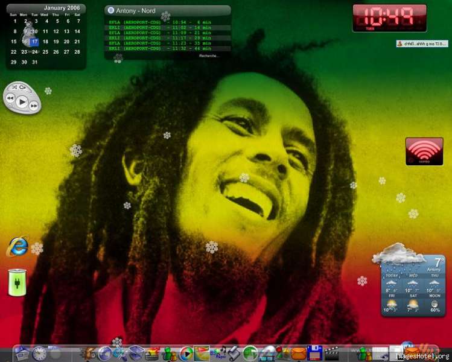Open the picture viewer dock icon
The image size is (452, 362).
click(x=202, y=353)
